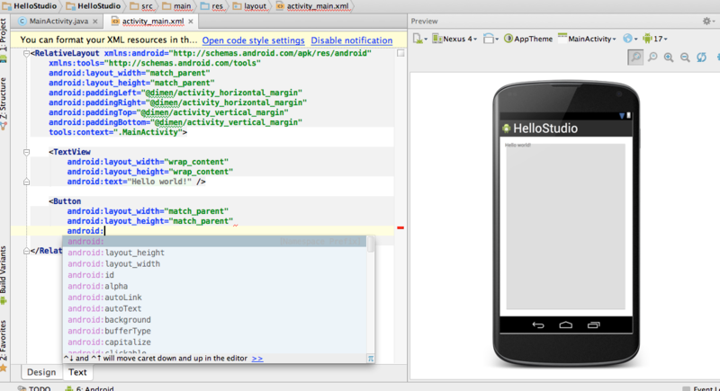Switch to the Text tab

coord(77,372)
